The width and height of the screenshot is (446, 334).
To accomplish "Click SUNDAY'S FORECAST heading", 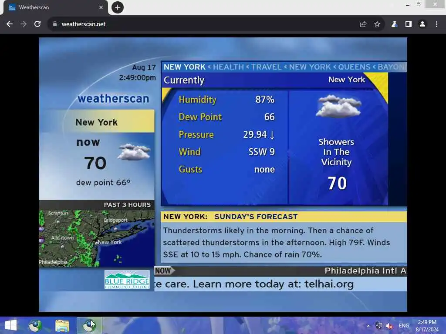I will pos(256,217).
